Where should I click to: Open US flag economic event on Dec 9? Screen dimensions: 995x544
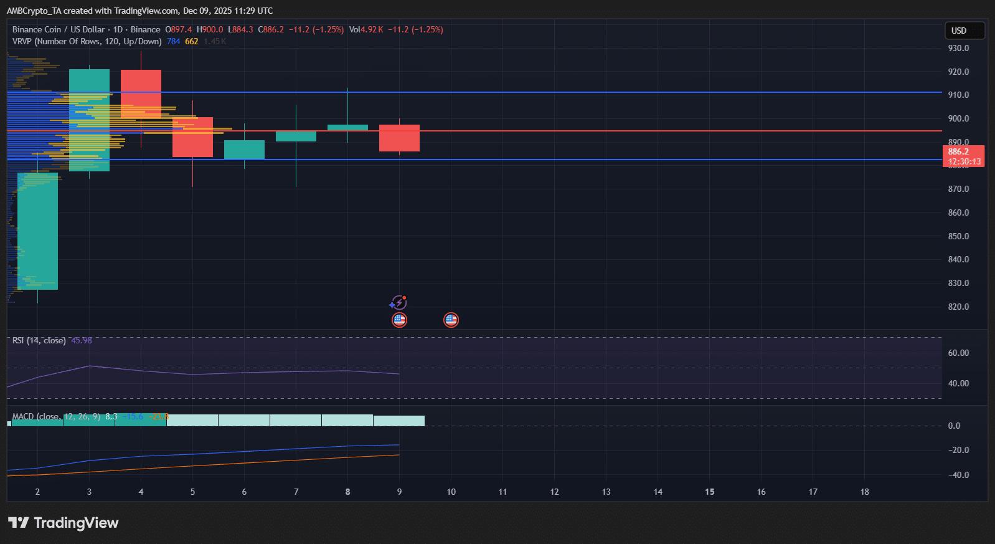[x=399, y=320]
